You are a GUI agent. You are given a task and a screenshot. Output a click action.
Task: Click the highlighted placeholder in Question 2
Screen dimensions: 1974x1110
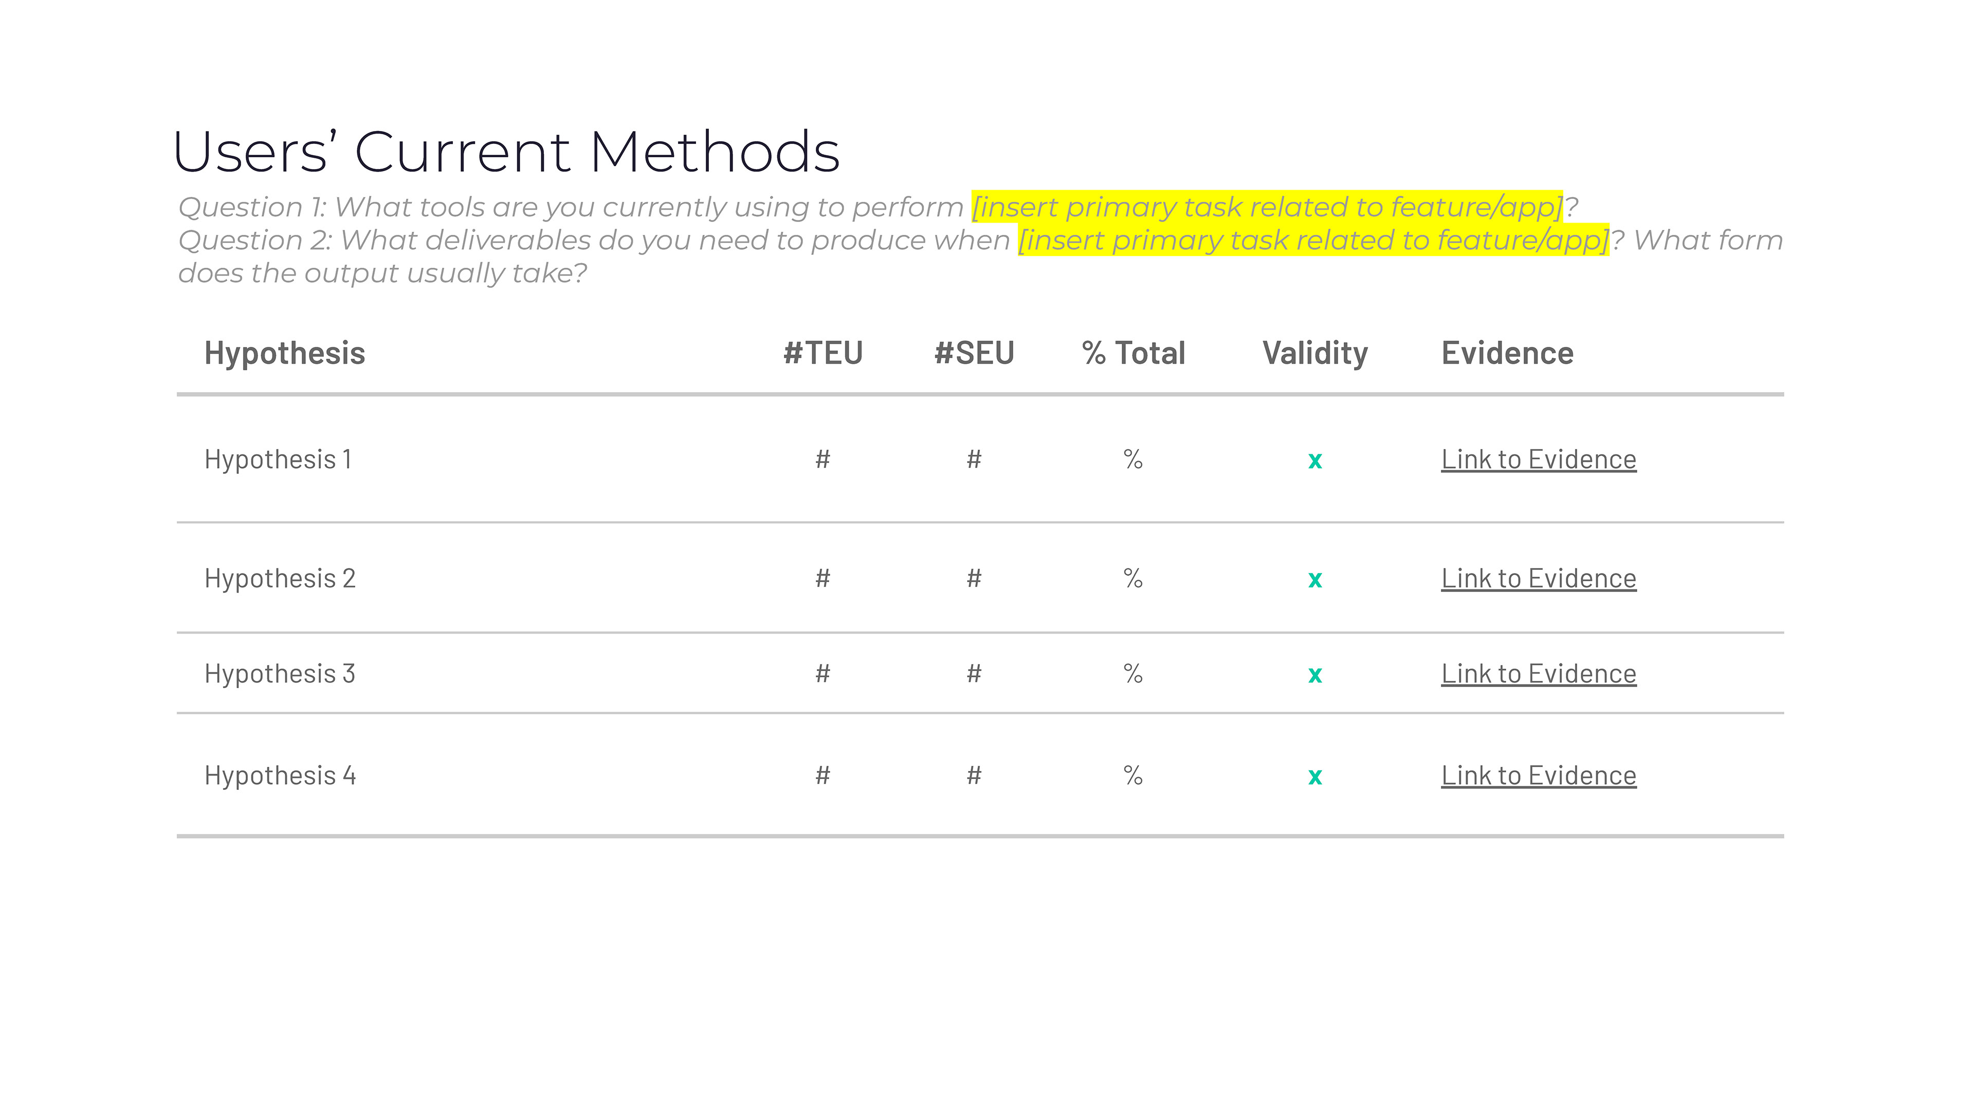click(1313, 240)
